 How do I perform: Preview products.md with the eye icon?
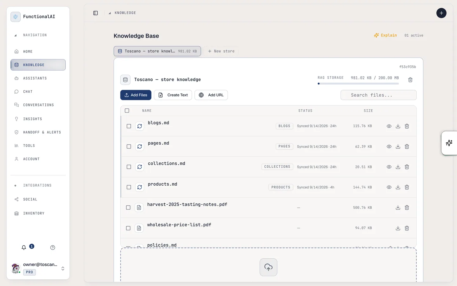click(389, 187)
